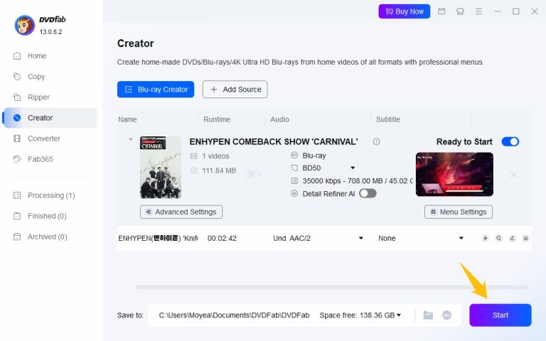
Task: Open Menu Settings
Action: (x=459, y=212)
